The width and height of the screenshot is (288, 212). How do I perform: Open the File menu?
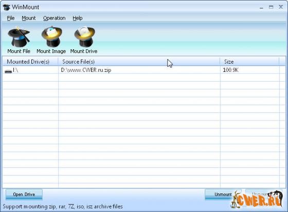11,18
